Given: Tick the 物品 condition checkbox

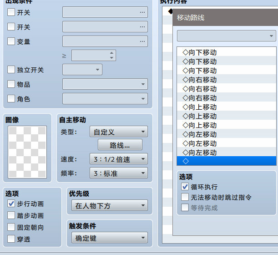Looking at the screenshot, I should click(11, 84).
